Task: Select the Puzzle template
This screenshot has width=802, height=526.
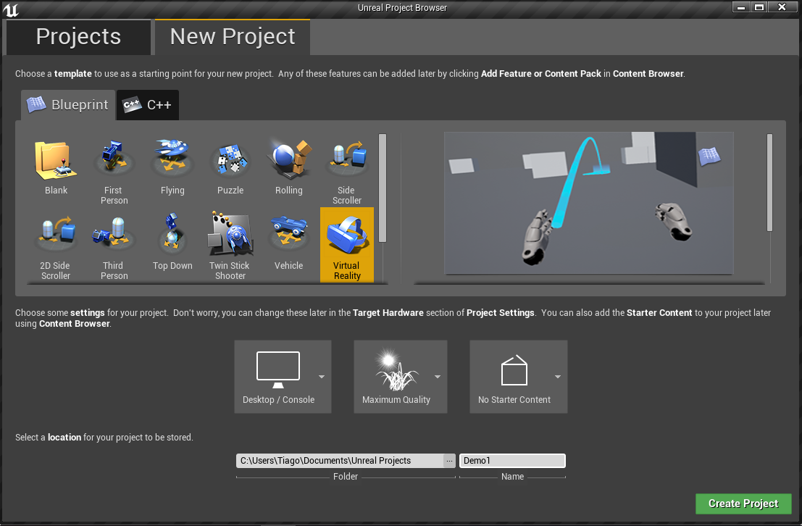Action: point(230,168)
